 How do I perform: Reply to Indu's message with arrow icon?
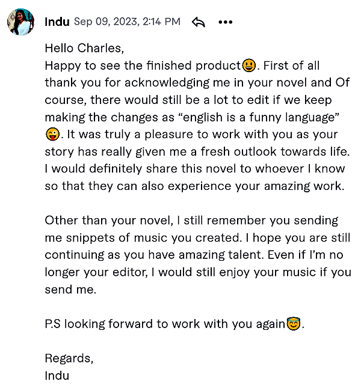coord(199,22)
